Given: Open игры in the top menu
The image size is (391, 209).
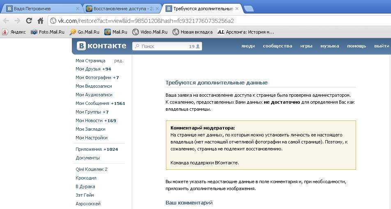Looking at the screenshot, I should click(x=306, y=46).
